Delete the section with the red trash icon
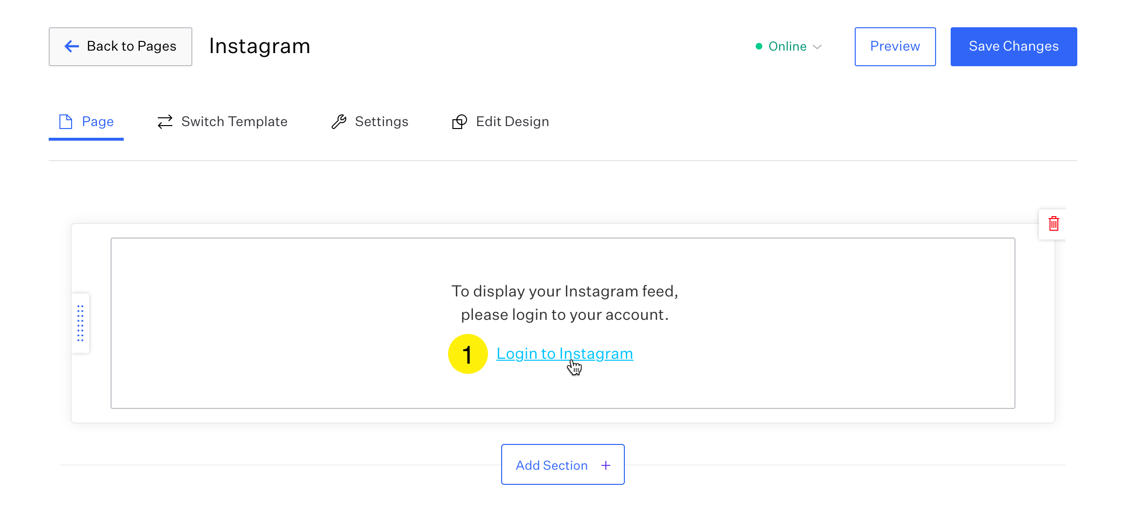This screenshot has width=1126, height=516. 1053,224
